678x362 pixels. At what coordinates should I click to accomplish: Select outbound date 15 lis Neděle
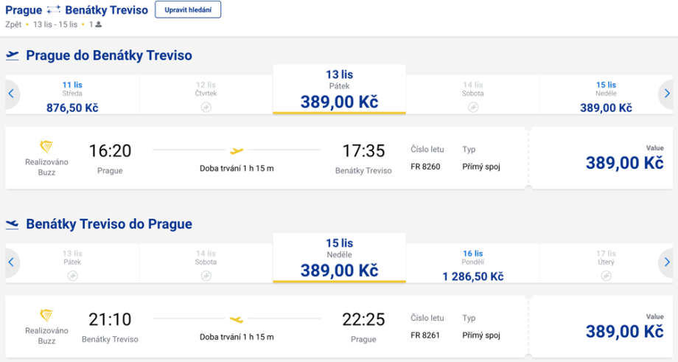click(x=606, y=96)
